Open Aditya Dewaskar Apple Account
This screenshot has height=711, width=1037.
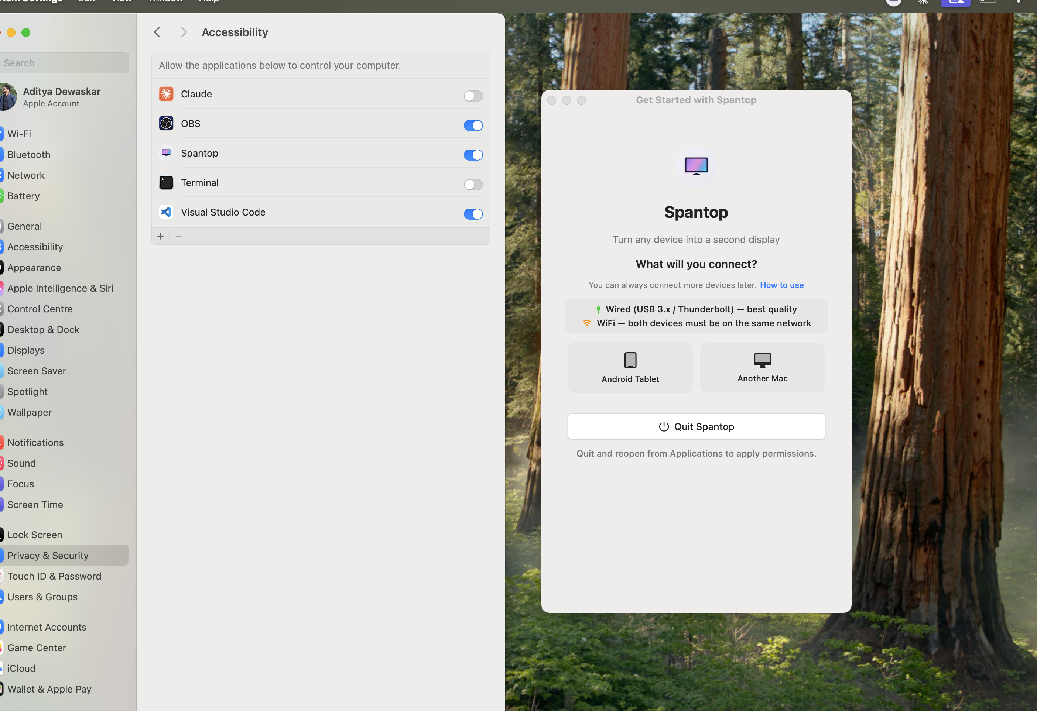64,97
